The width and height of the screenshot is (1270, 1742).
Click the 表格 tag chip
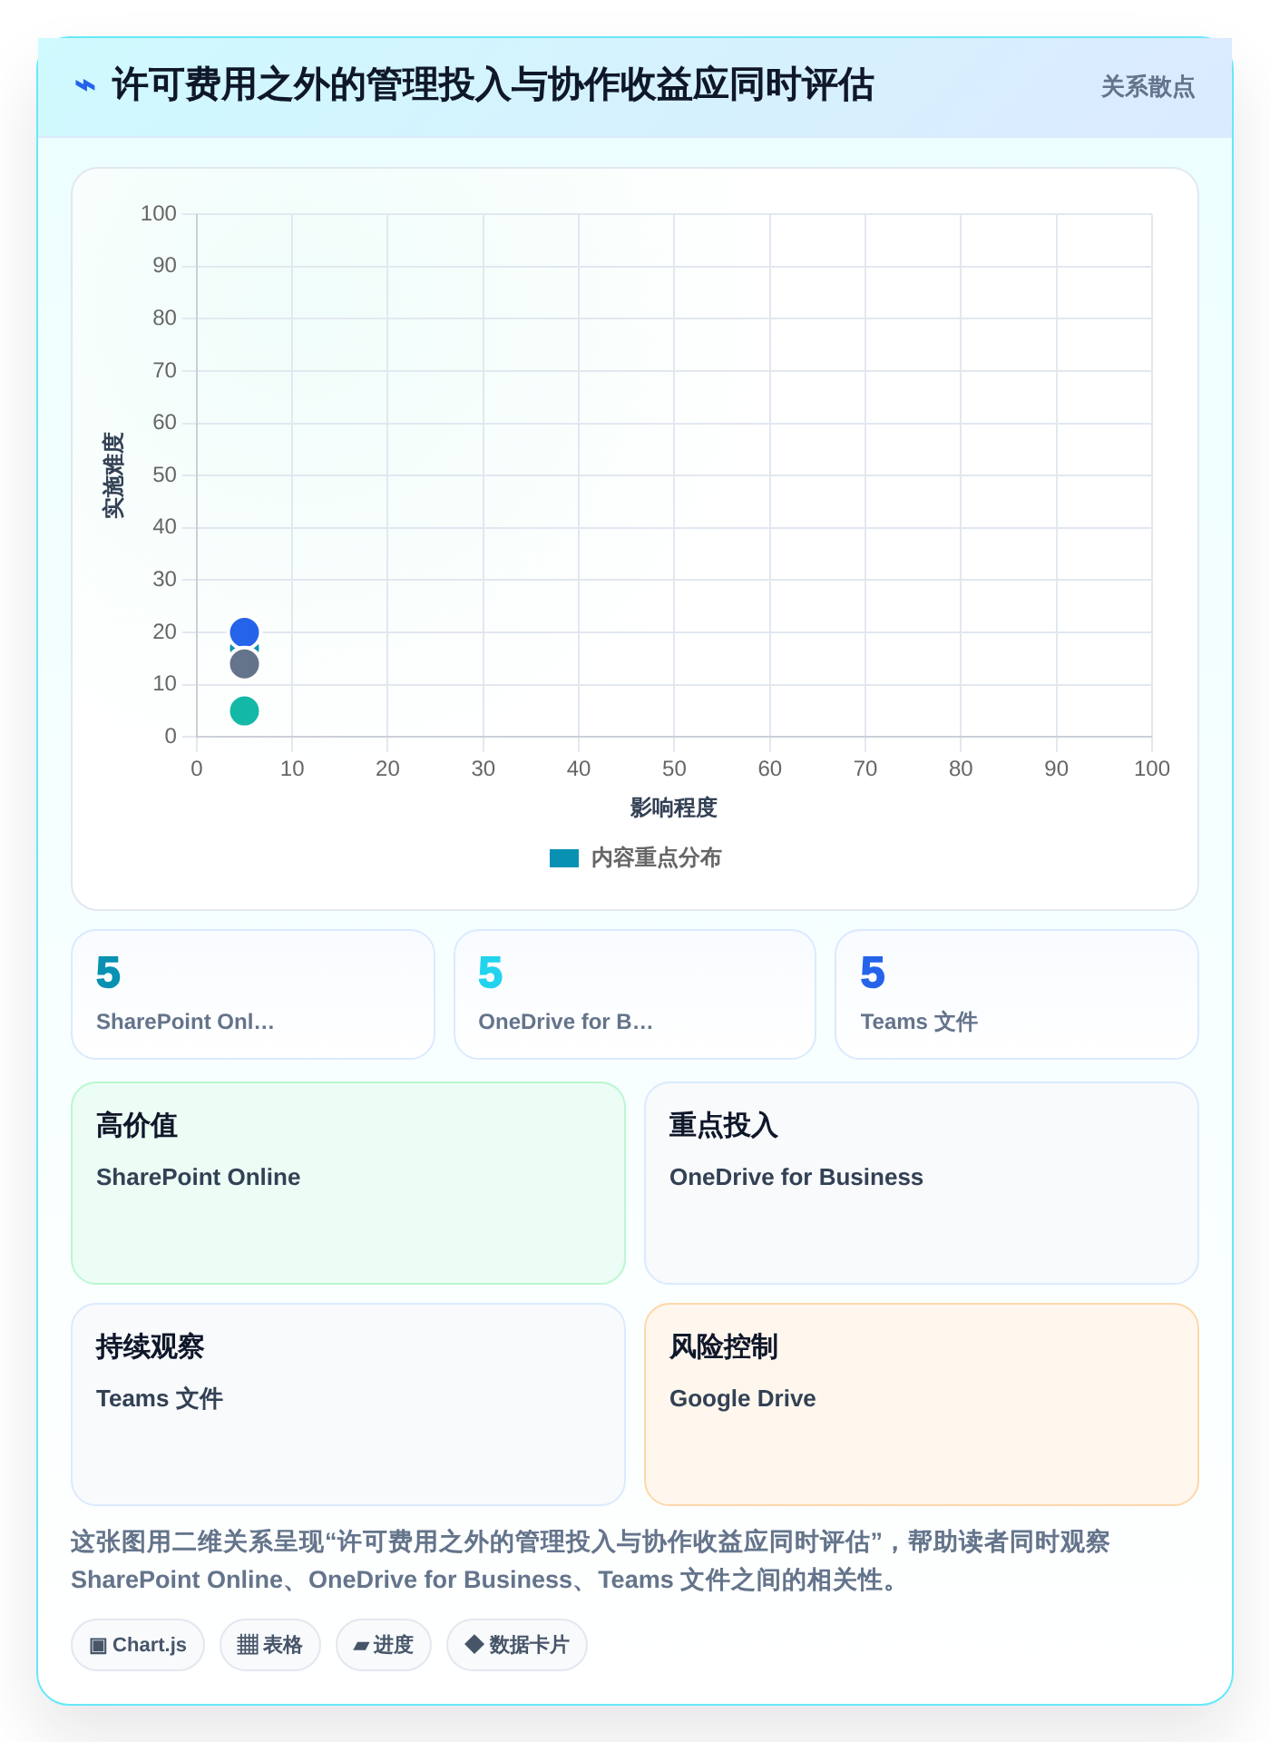pos(270,1645)
